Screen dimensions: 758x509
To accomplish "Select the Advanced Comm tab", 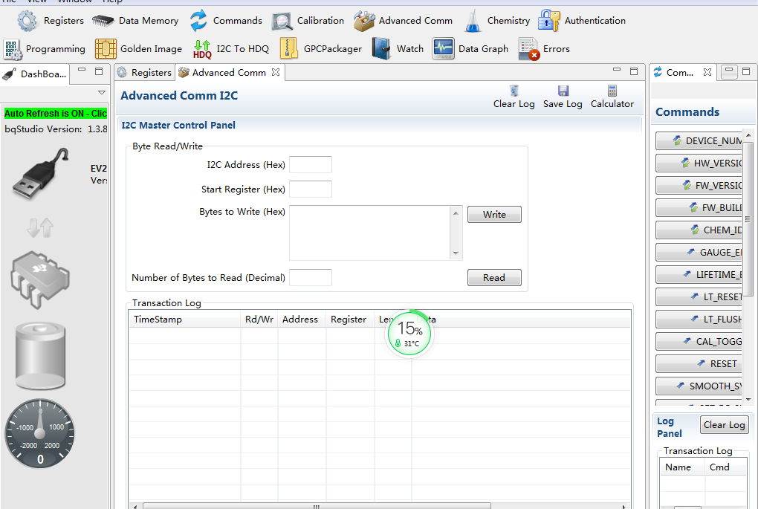I will click(229, 73).
